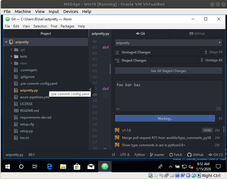Collapse the astpretty project folder
This screenshot has width=227, height=179.
(x=6, y=42)
